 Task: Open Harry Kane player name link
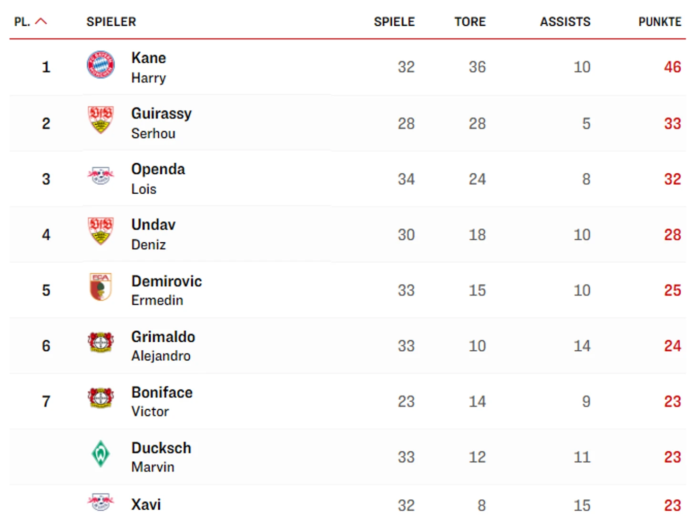149,67
